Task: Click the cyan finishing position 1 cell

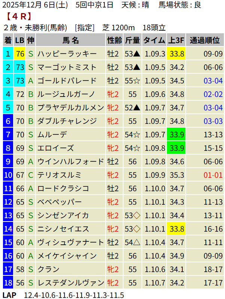Action: pyautogui.click(x=8, y=54)
